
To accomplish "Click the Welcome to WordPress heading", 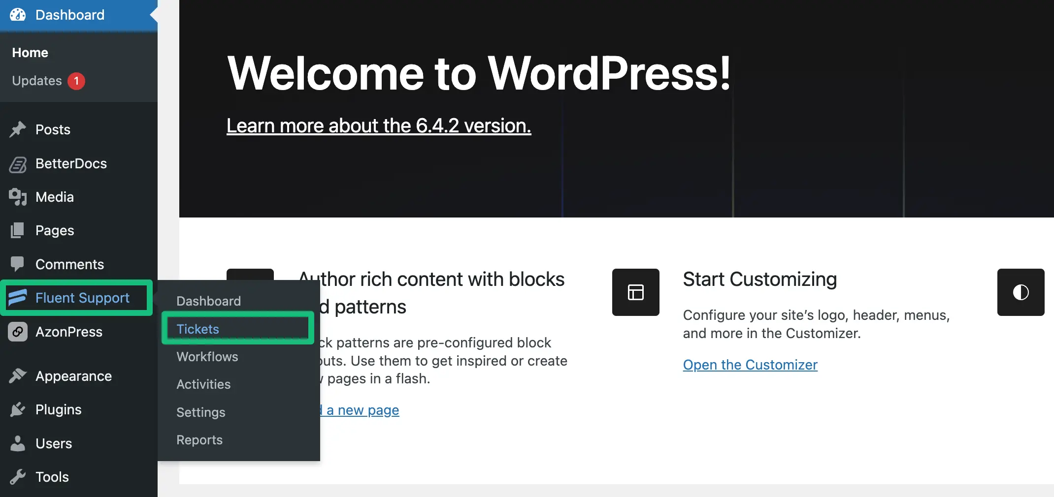I will pos(479,73).
